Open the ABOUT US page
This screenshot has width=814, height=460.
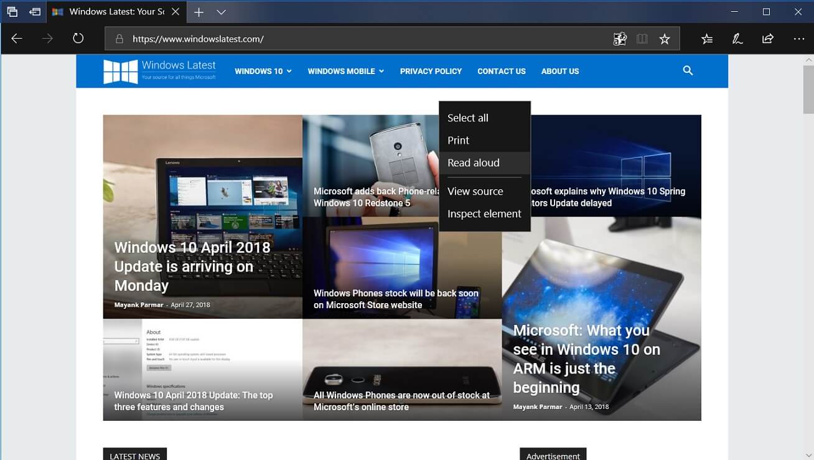[560, 71]
